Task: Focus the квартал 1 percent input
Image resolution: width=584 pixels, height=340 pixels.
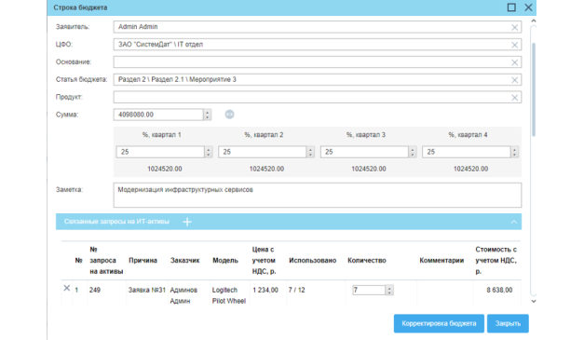Action: point(160,152)
